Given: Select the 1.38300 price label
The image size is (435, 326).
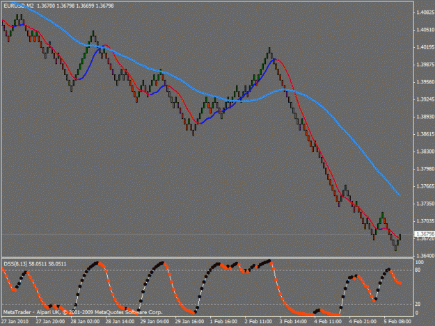Looking at the screenshot, I should [425, 152].
